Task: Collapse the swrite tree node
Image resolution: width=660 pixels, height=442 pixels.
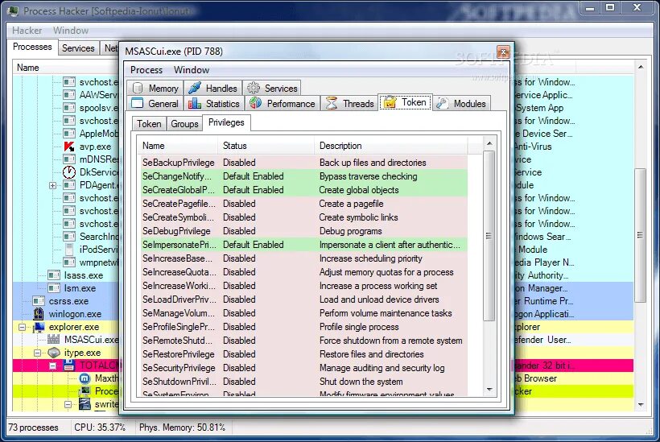Action: (x=68, y=404)
